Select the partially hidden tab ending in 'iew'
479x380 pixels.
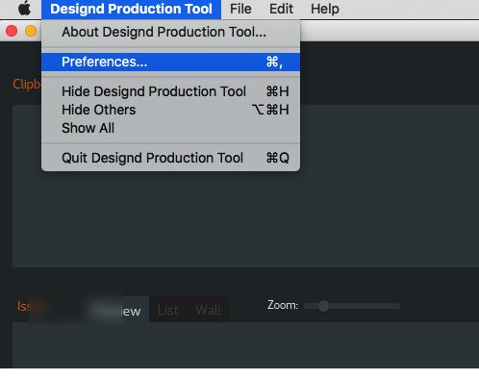118,311
